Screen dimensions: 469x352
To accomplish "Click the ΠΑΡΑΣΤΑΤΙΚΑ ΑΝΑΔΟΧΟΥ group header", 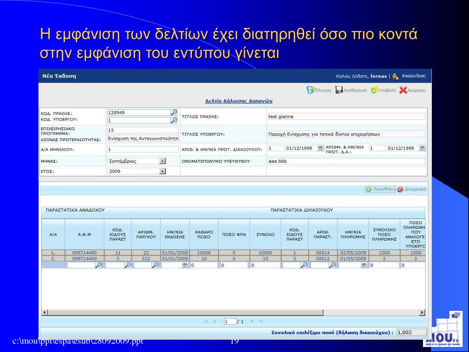I will point(75,210).
